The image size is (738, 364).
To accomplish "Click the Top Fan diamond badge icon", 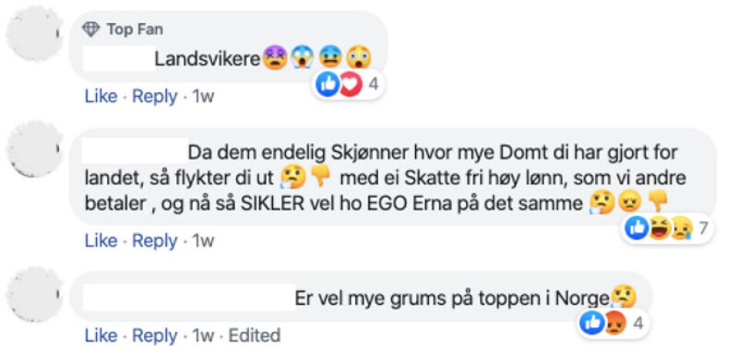I will click(91, 29).
